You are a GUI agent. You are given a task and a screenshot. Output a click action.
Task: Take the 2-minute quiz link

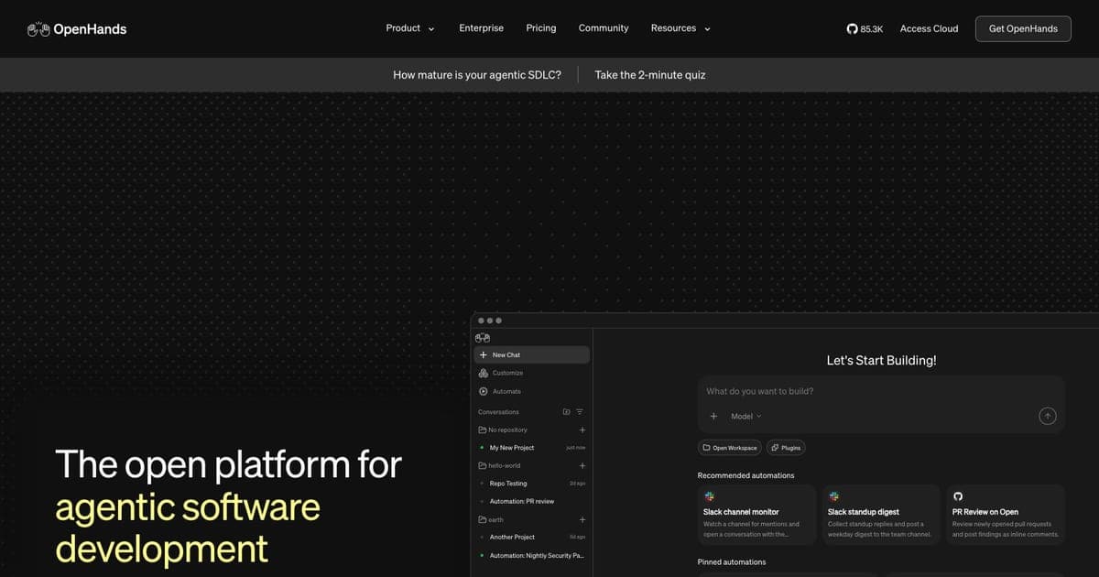click(x=650, y=75)
